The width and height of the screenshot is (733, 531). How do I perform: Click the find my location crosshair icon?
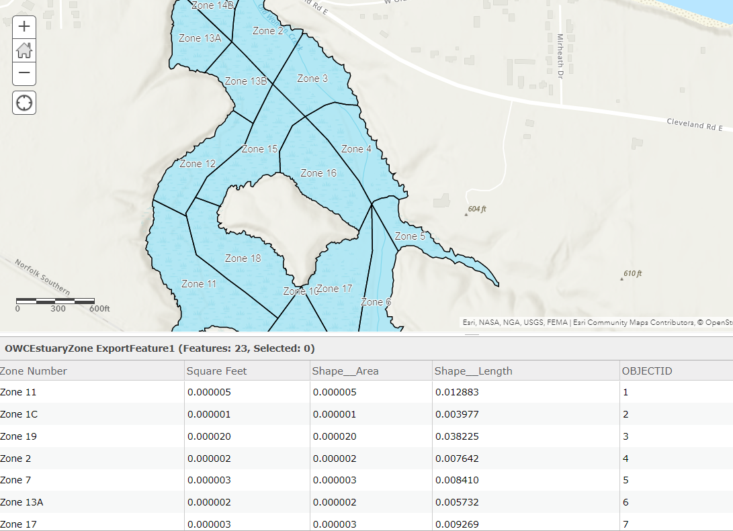pos(24,103)
